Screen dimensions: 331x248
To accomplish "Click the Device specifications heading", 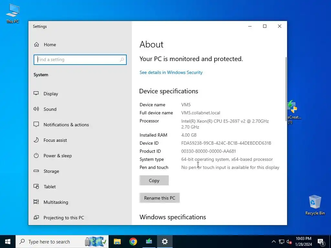I will [169, 91].
